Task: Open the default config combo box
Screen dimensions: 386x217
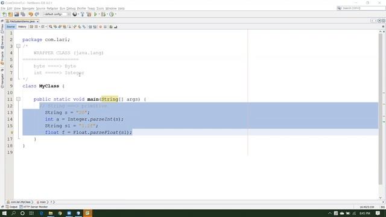Action: pyautogui.click(x=57, y=14)
